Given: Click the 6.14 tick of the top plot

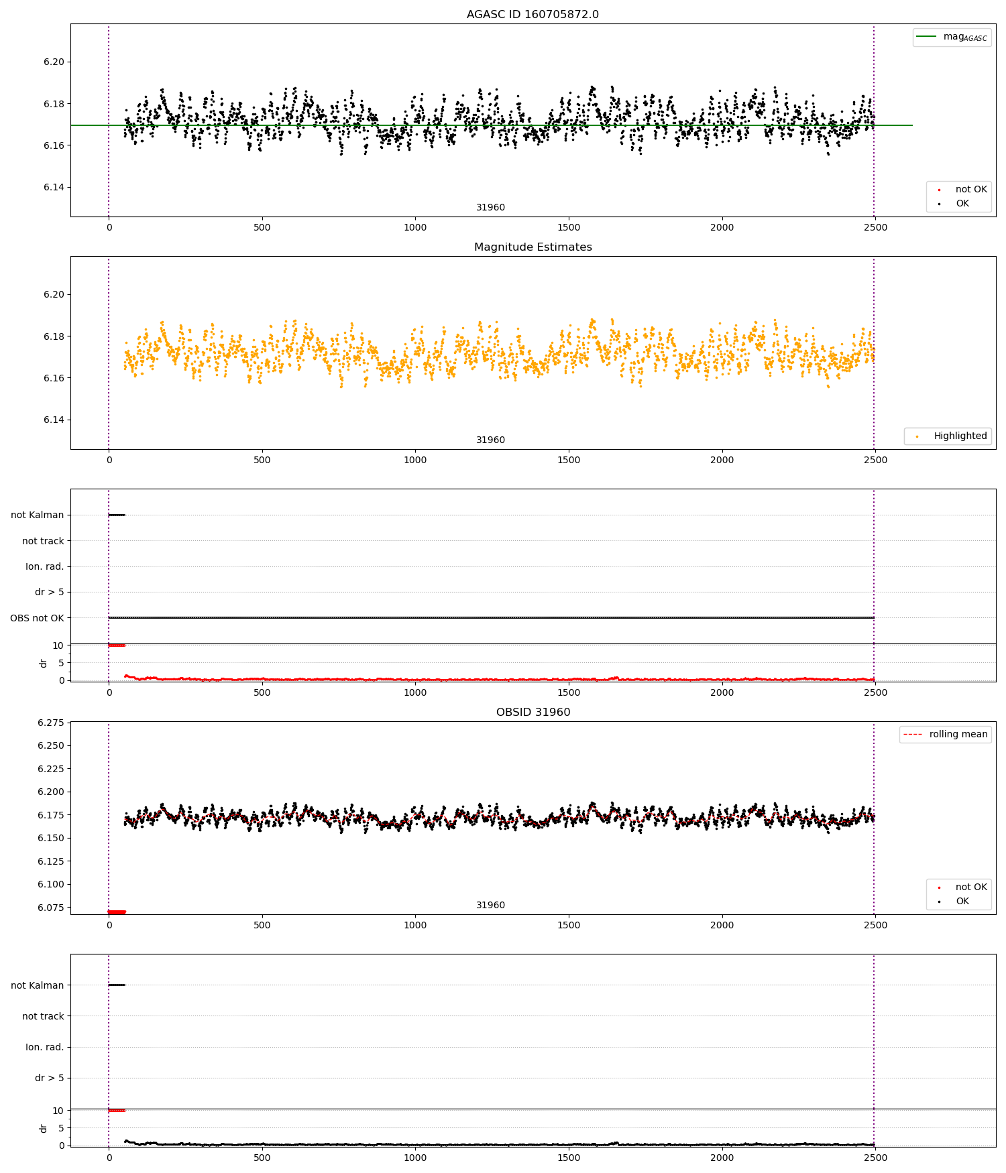Looking at the screenshot, I should [x=54, y=187].
